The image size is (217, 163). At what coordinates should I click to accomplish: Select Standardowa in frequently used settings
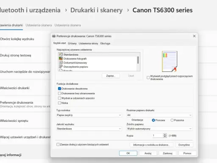pos(97,54)
